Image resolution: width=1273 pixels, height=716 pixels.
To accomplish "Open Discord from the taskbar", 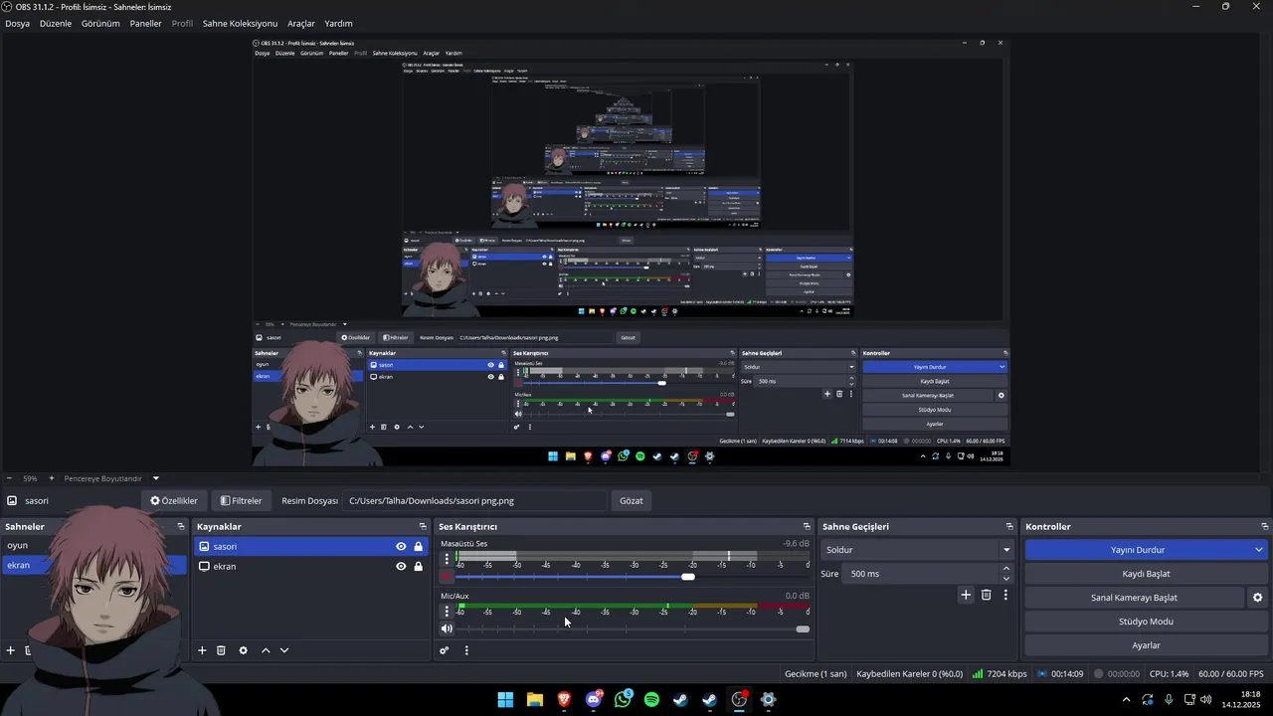I will tap(594, 700).
